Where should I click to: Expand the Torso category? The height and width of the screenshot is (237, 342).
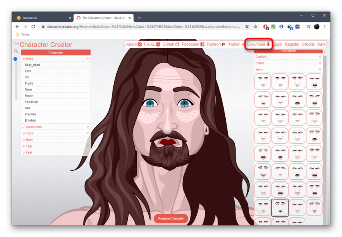pos(56,133)
